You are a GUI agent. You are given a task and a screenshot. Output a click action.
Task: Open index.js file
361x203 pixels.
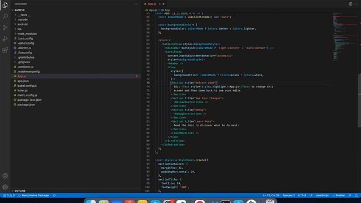[x=23, y=90]
